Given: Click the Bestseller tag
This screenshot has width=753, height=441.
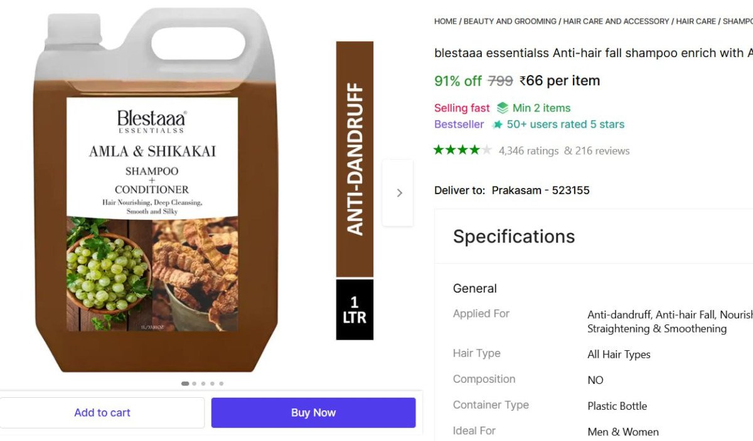Looking at the screenshot, I should (459, 125).
